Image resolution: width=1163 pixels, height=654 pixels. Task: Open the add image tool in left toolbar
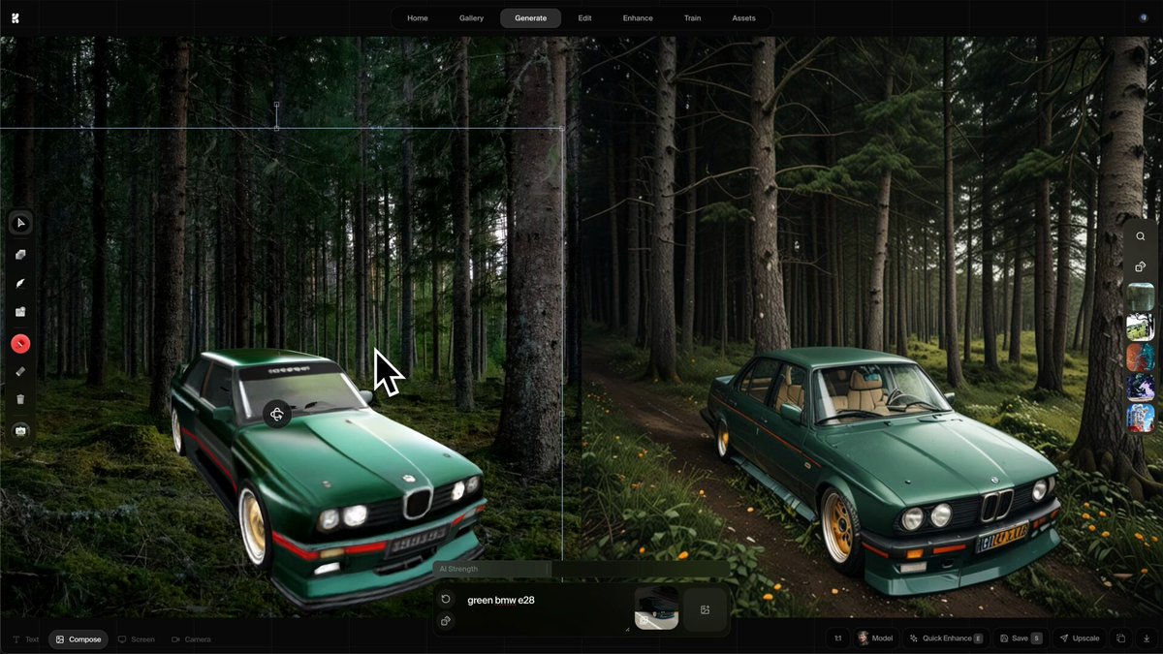point(20,312)
